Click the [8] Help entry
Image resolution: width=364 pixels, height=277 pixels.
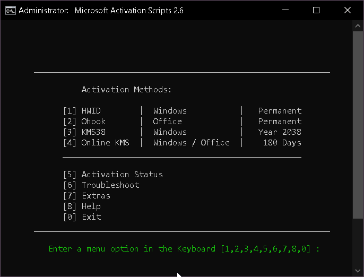point(82,206)
